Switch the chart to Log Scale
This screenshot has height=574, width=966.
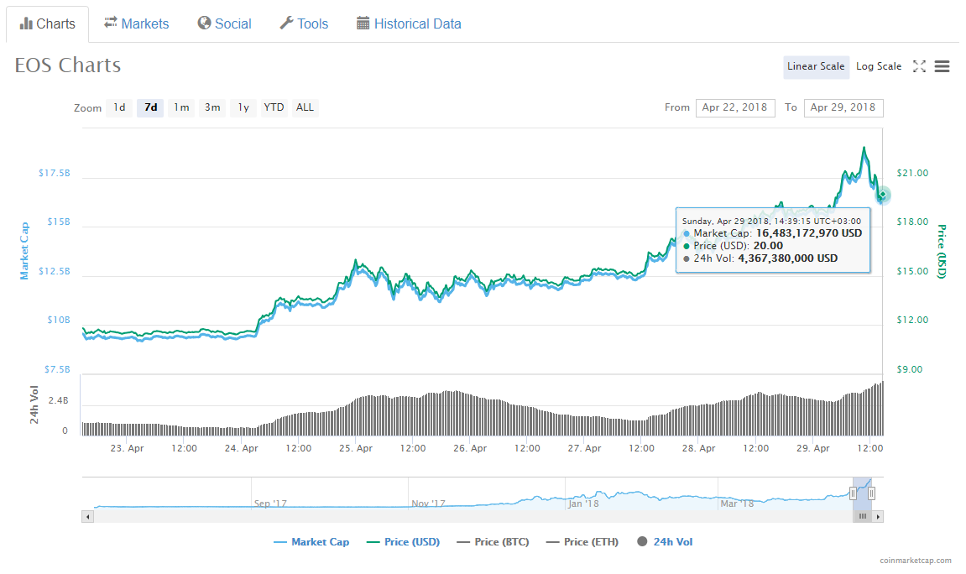pyautogui.click(x=878, y=65)
